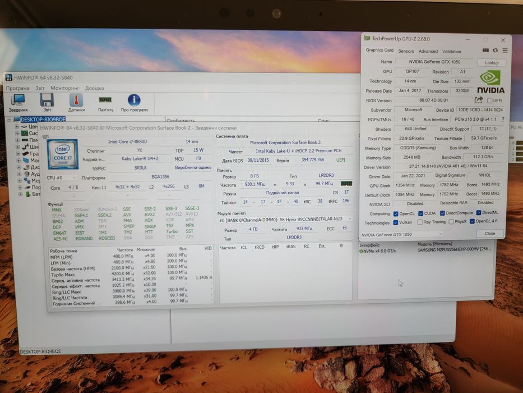
Task: Click the Intel Core i7 logo image
Action: click(63, 154)
